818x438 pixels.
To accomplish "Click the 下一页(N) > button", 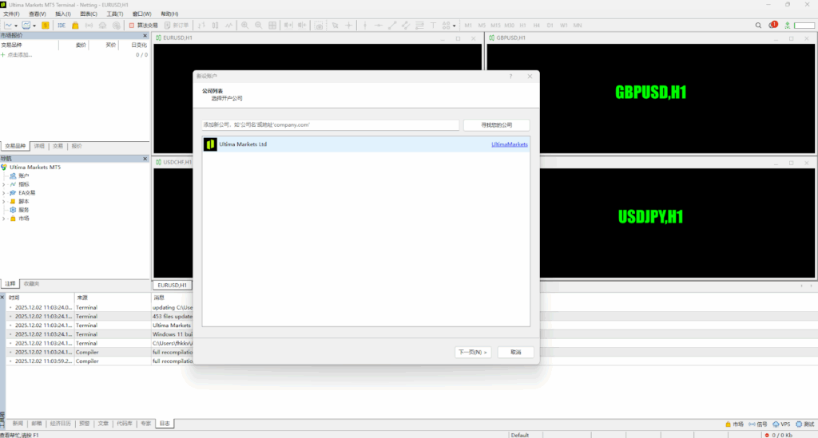I will (x=473, y=352).
